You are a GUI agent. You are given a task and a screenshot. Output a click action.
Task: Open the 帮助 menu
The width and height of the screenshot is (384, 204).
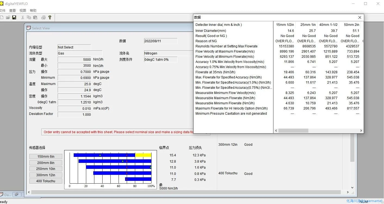33,10
